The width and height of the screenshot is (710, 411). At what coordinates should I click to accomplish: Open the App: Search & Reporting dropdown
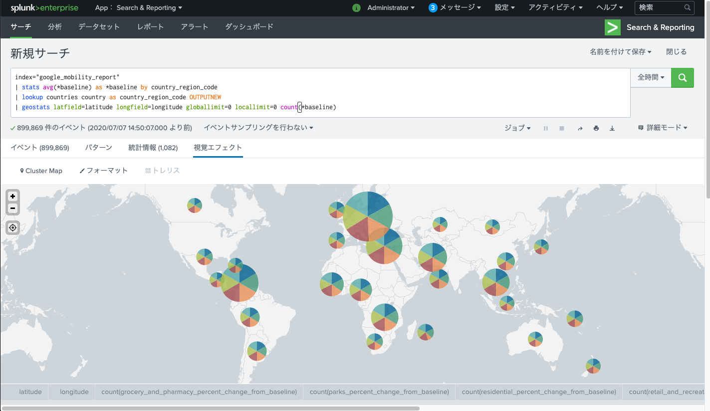[139, 8]
